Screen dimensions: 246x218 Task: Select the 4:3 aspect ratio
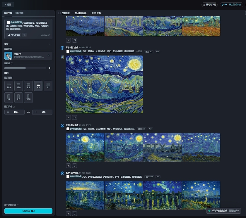(x=38, y=86)
